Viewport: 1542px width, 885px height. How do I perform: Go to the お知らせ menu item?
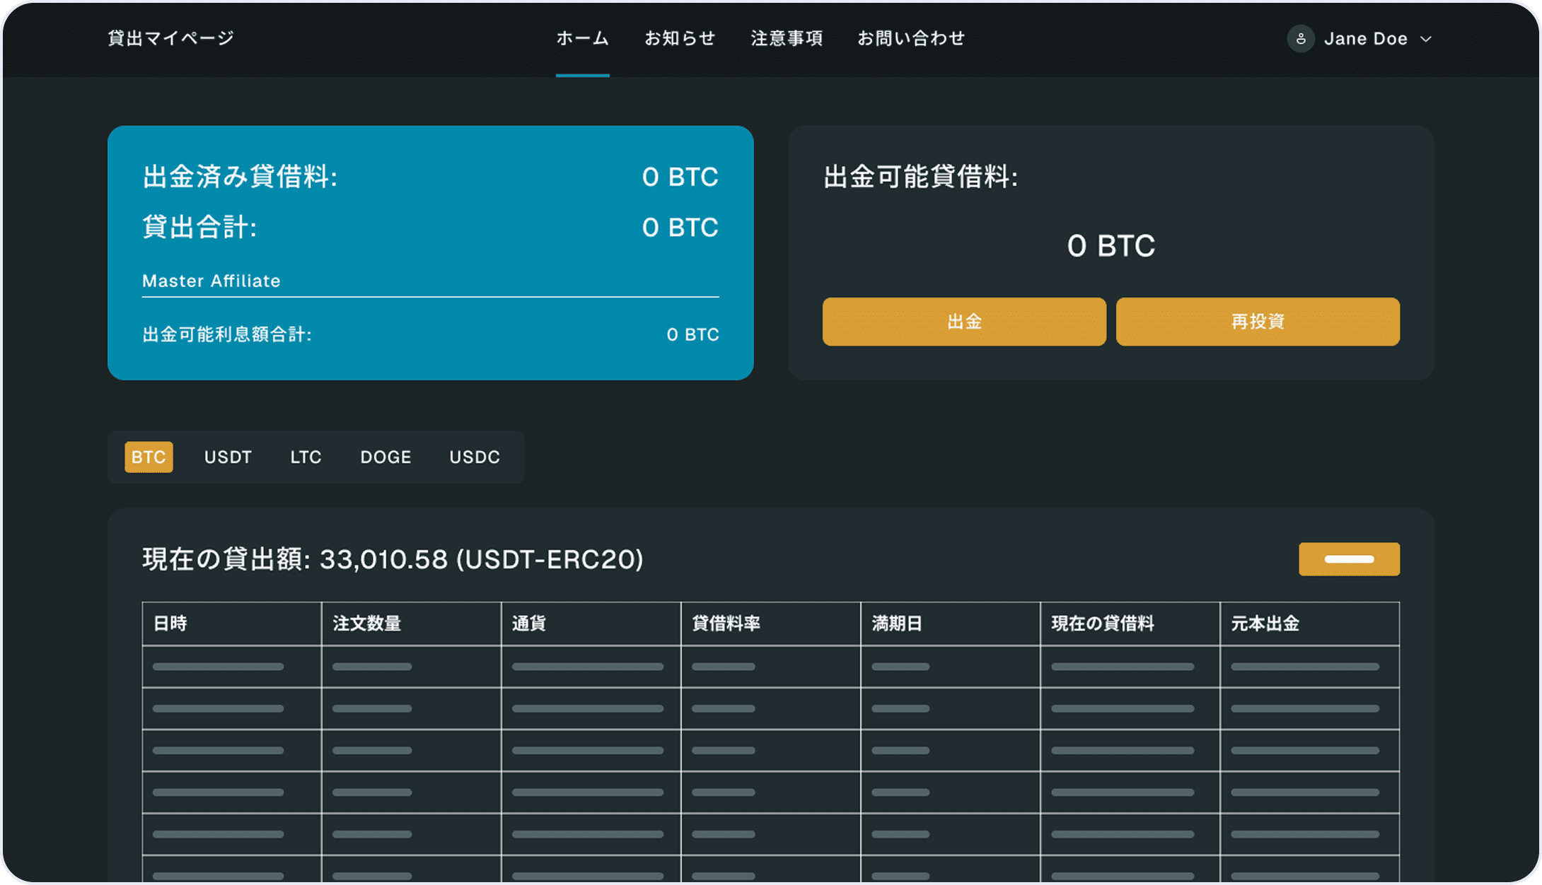pyautogui.click(x=680, y=38)
